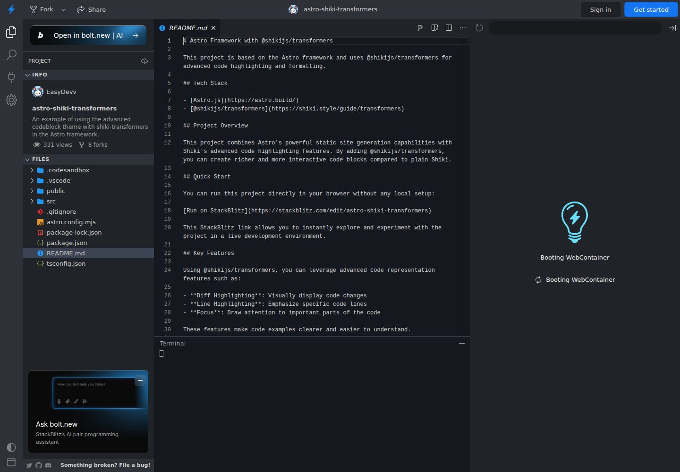The height and width of the screenshot is (472, 680).
Task: Collapse the FILES section
Action: click(88, 159)
